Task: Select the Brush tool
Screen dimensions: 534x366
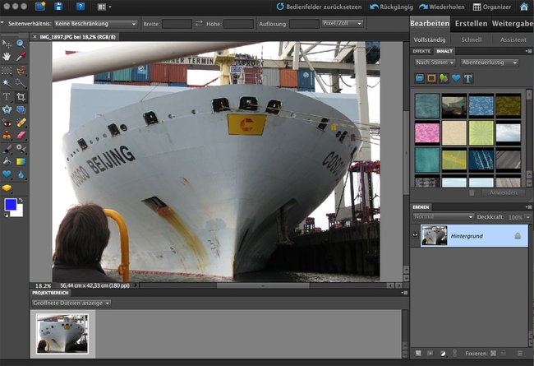Action: 7,149
